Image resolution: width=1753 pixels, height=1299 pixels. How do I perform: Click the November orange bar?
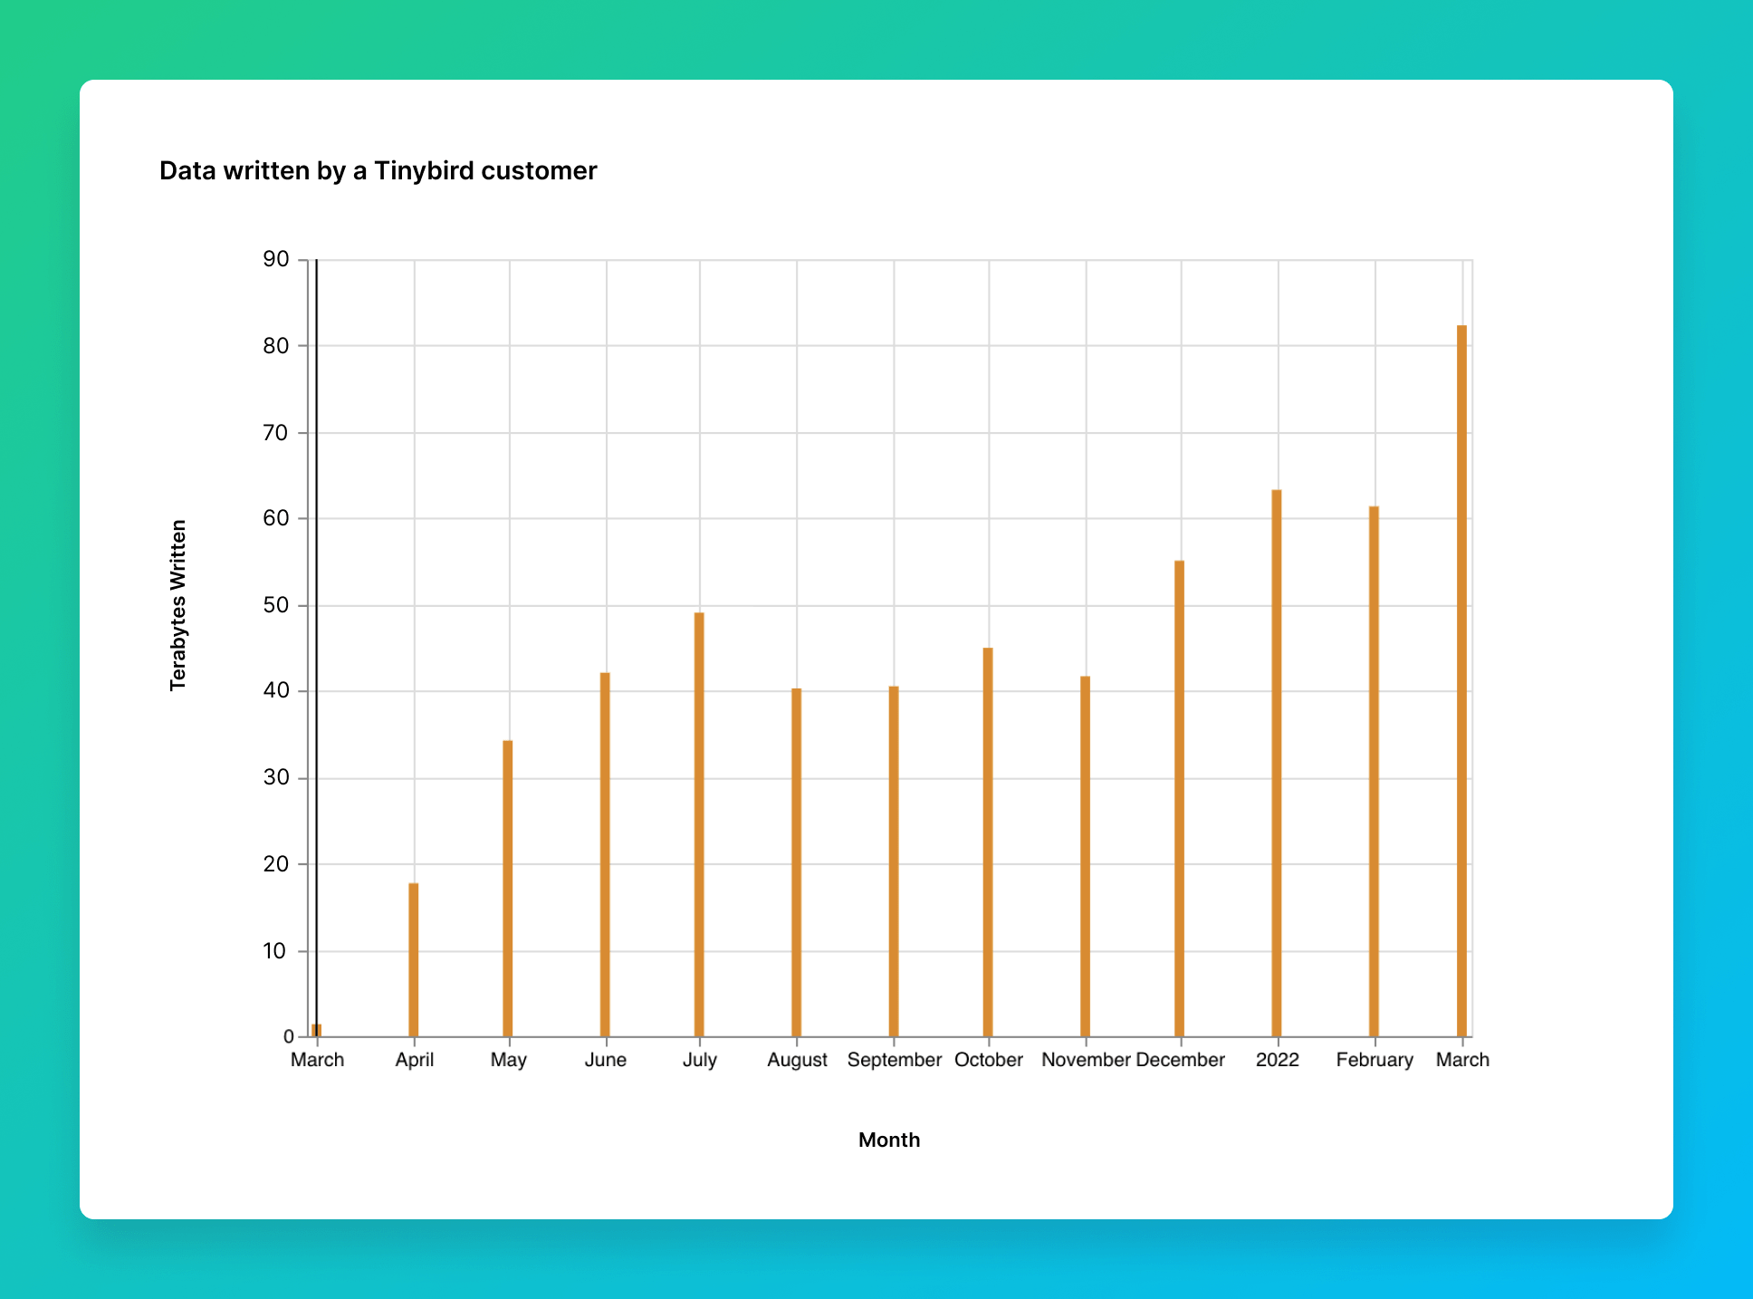pyautogui.click(x=1085, y=856)
